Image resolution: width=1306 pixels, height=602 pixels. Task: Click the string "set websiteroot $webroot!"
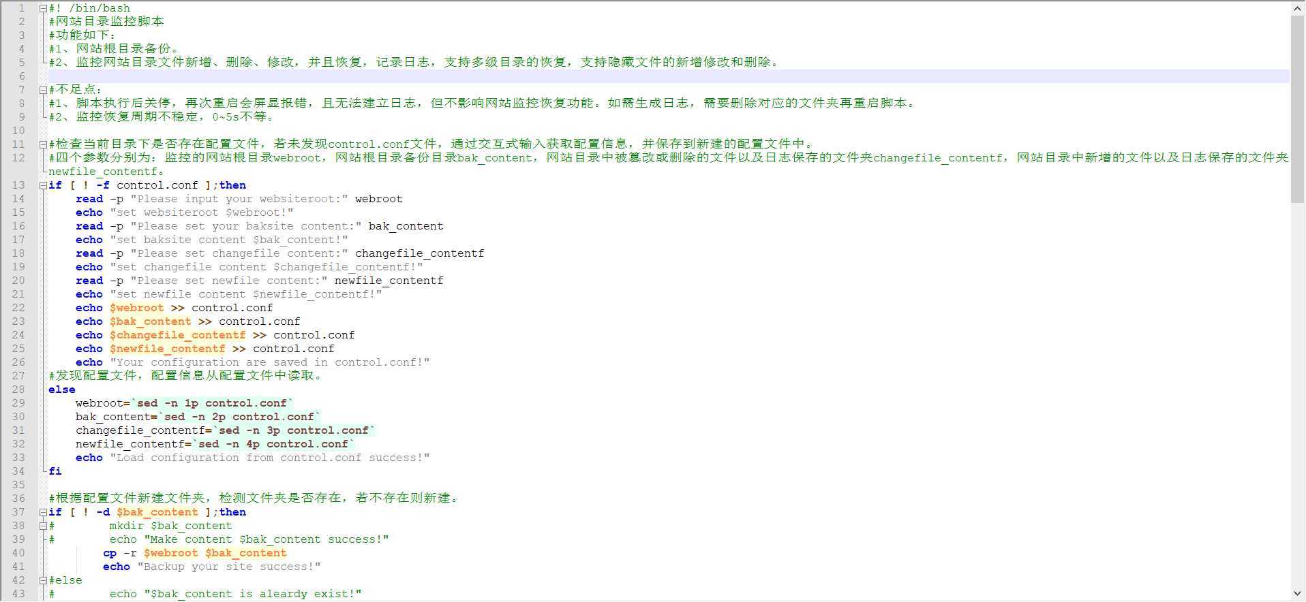tap(202, 212)
